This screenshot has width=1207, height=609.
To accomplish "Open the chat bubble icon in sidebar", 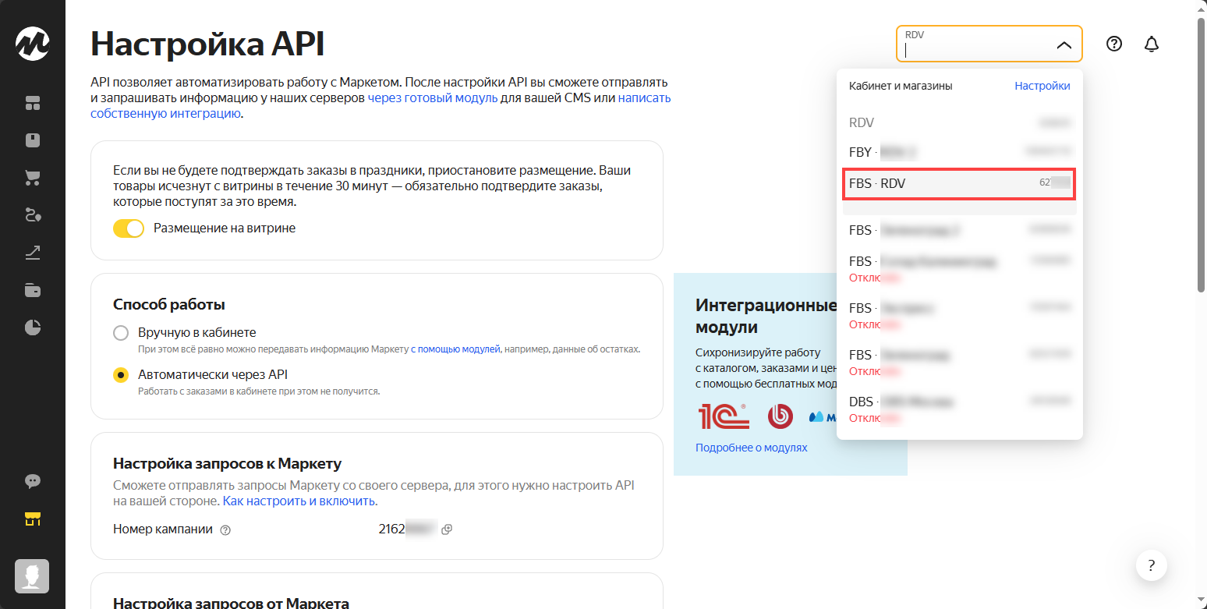I will click(x=33, y=481).
